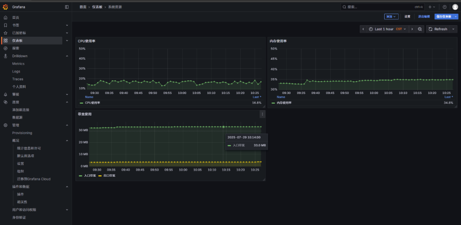
Task: Open 身份验证 menu item
Action: pos(19,217)
